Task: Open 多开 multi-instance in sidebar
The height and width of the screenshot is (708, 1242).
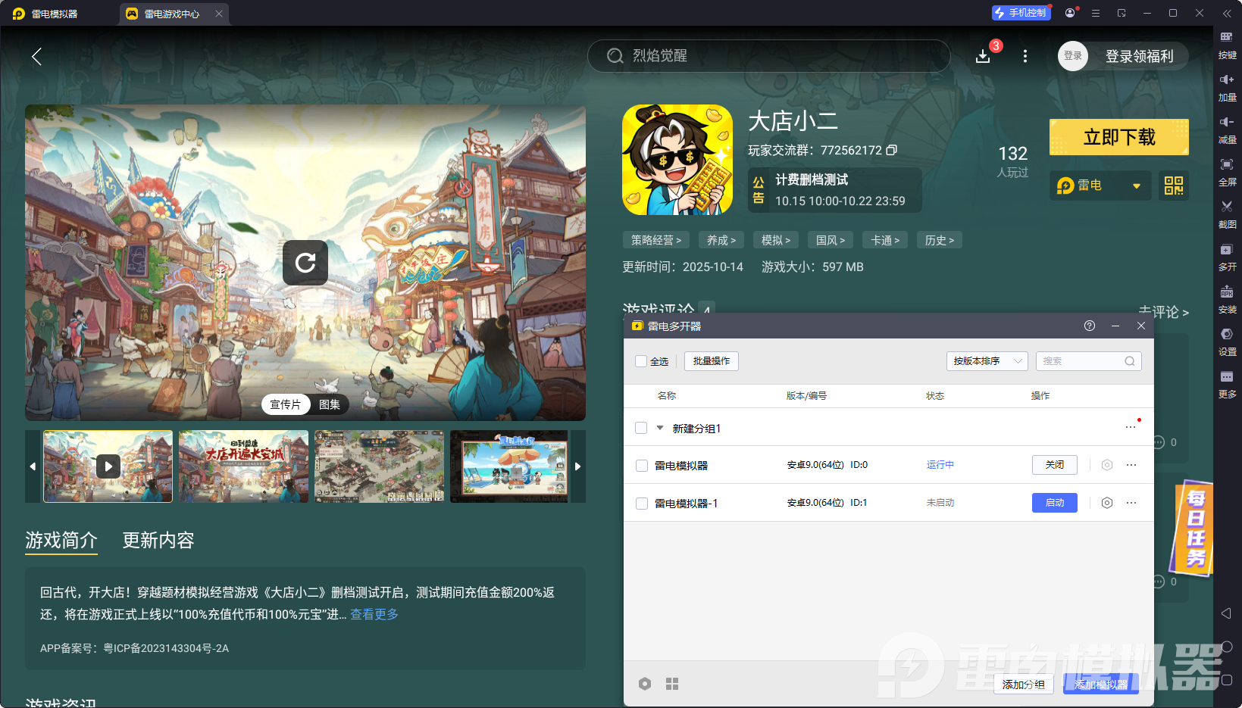Action: tap(1227, 257)
